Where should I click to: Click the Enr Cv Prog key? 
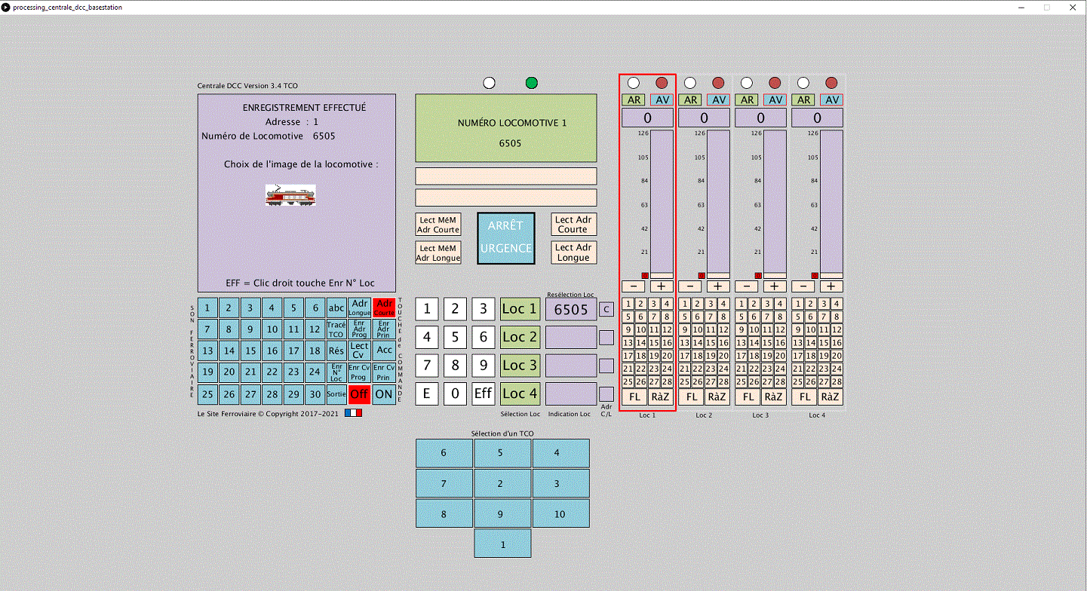tap(360, 372)
